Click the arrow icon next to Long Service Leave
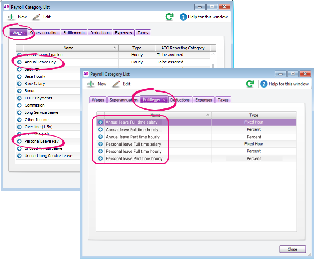314x259 pixels. click(19, 112)
